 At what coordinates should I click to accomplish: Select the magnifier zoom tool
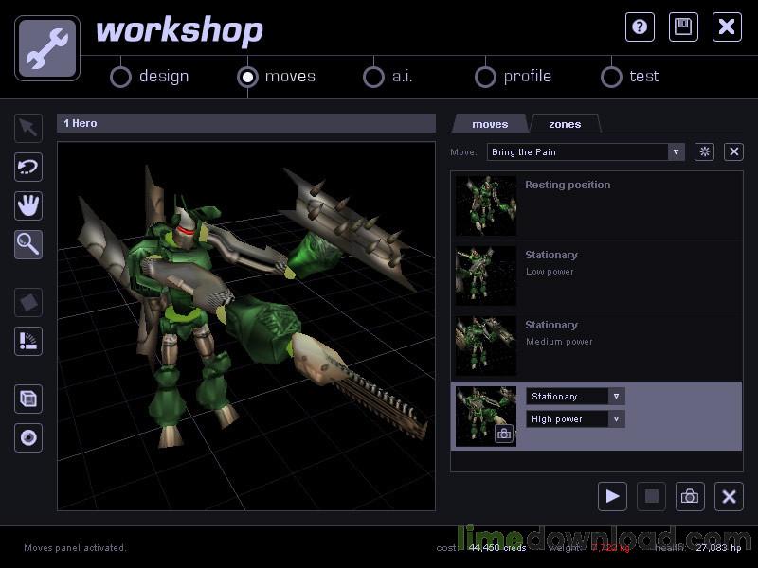[27, 244]
